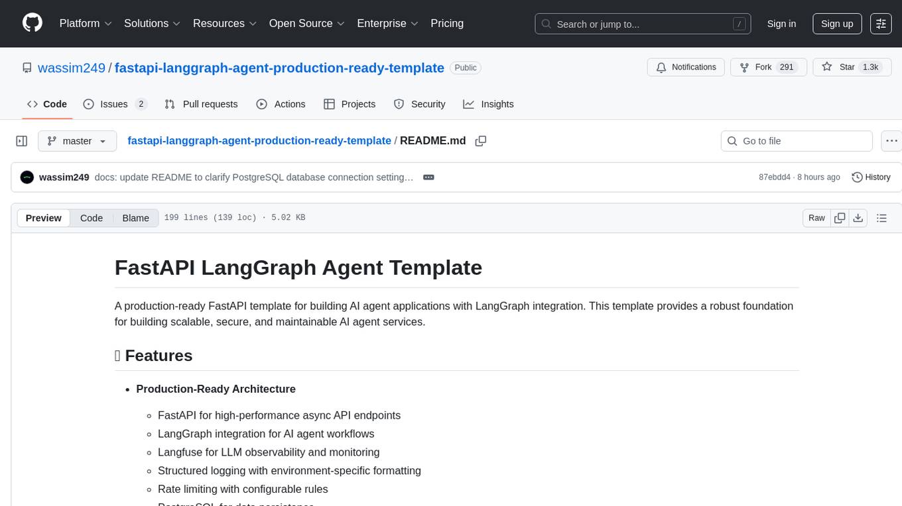The image size is (902, 506).
Task: Open more file actions menu
Action: (892, 140)
